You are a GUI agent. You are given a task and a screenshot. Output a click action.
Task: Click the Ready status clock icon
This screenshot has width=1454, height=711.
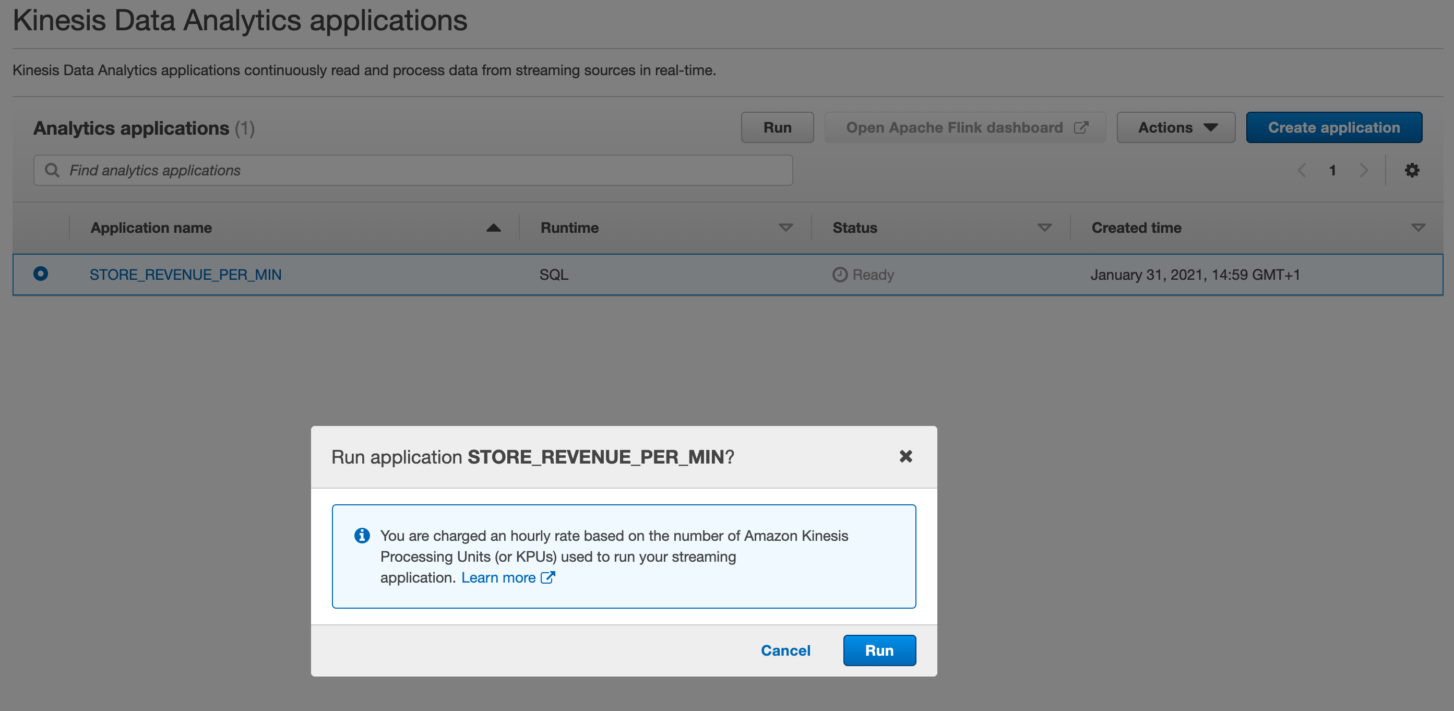(x=840, y=275)
